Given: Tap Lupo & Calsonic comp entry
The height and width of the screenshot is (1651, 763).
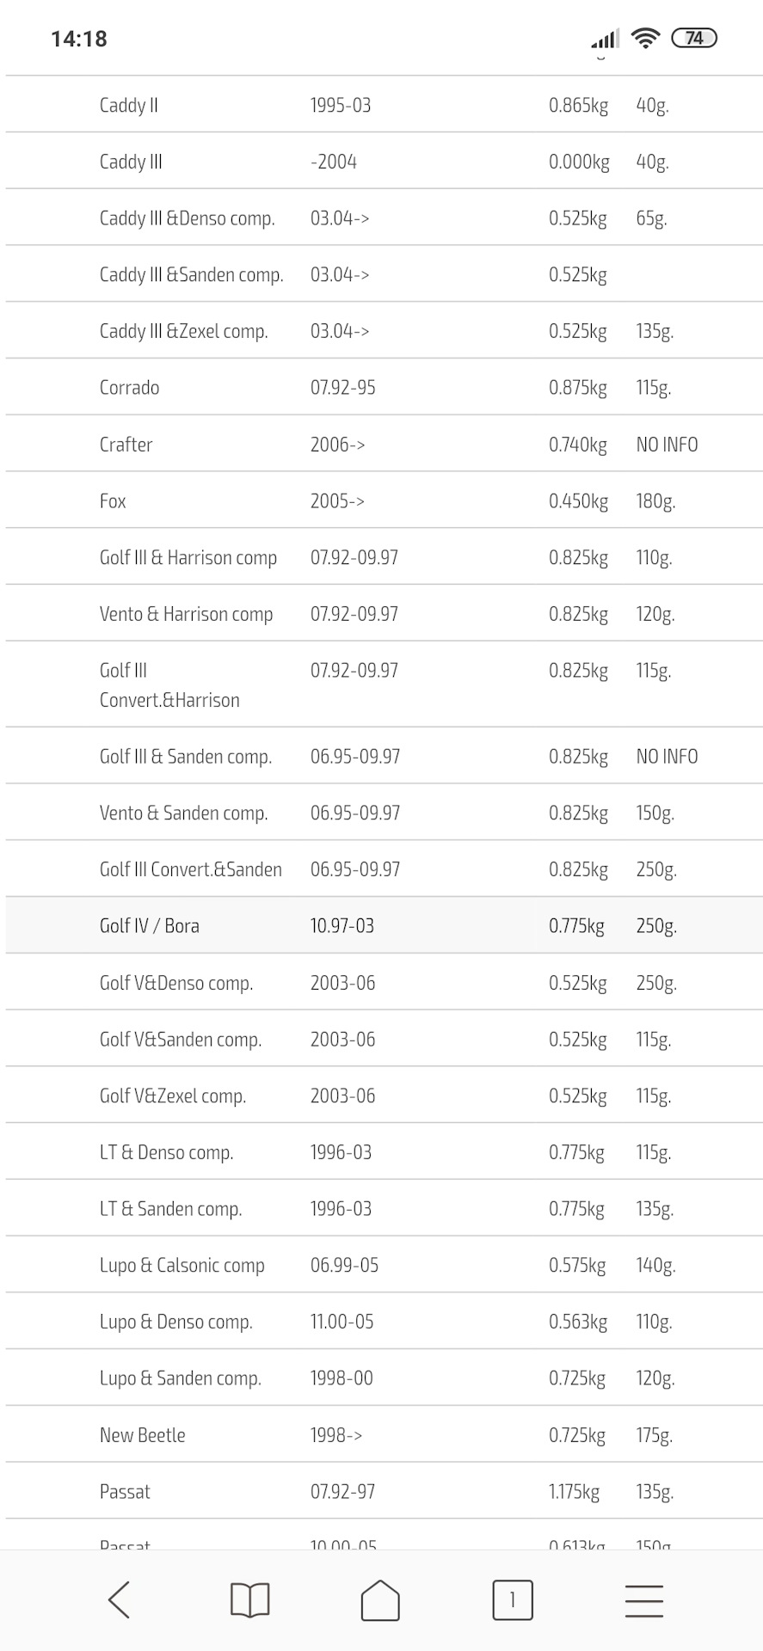Looking at the screenshot, I should pyautogui.click(x=182, y=1266).
